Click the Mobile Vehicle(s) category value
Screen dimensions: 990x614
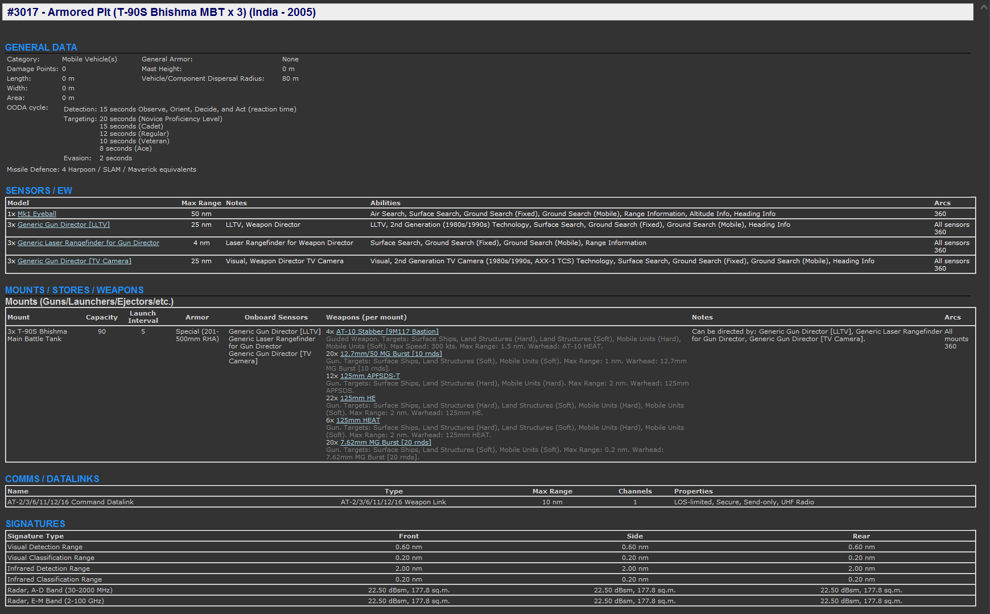point(89,59)
